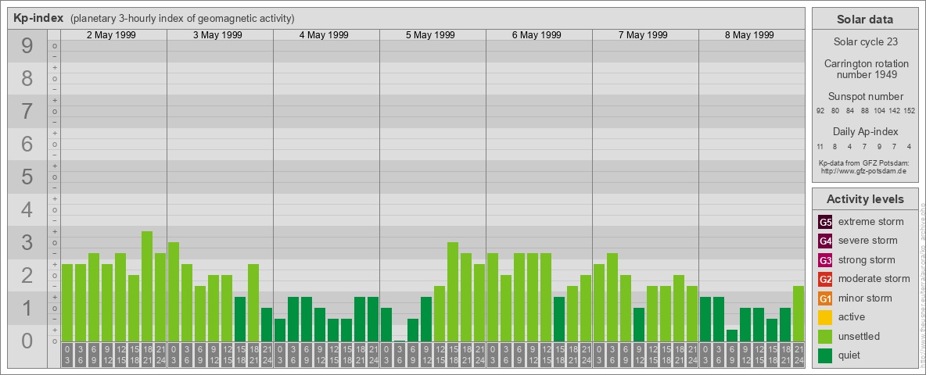Click the Activity levels panel heading
This screenshot has height=375, width=926.
(864, 199)
